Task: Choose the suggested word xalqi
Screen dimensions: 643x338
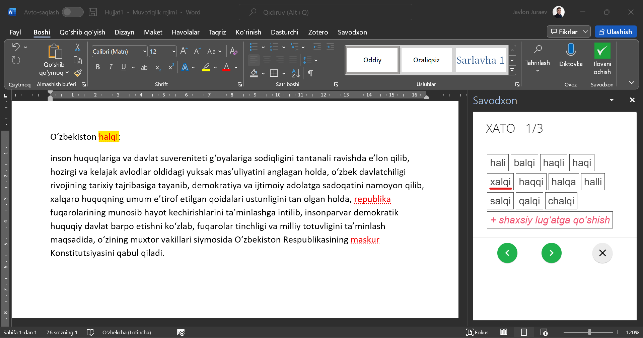Action: [x=500, y=182]
